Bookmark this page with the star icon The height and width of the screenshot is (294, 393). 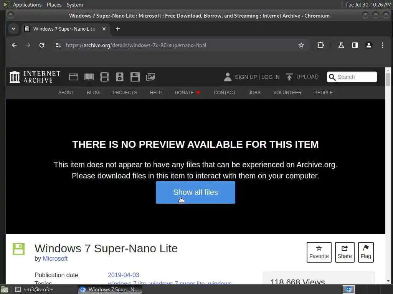pyautogui.click(x=301, y=45)
